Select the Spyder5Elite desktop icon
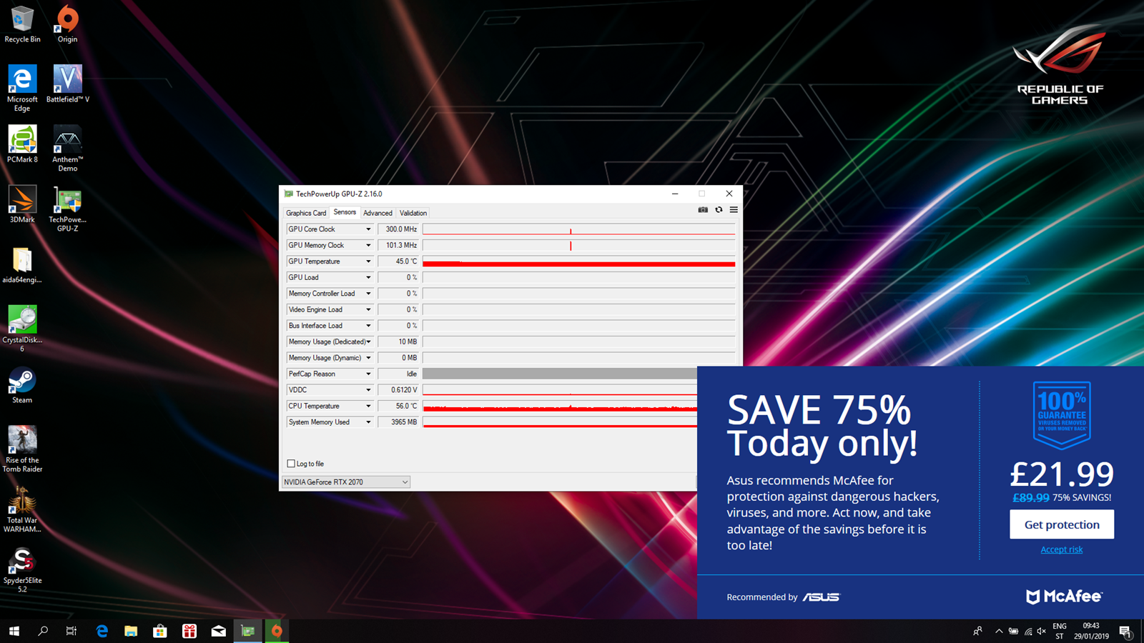 tap(22, 569)
